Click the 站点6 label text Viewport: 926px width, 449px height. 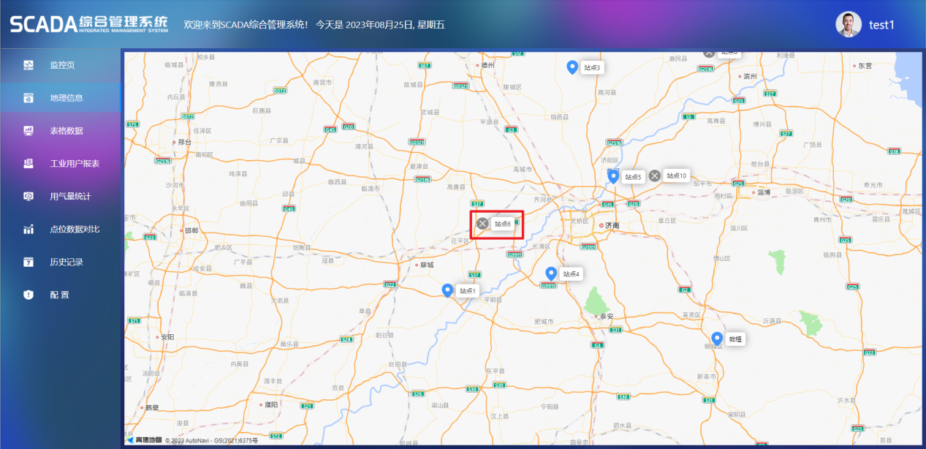coord(503,224)
